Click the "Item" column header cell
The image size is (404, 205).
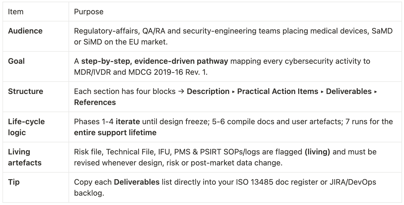coord(16,12)
